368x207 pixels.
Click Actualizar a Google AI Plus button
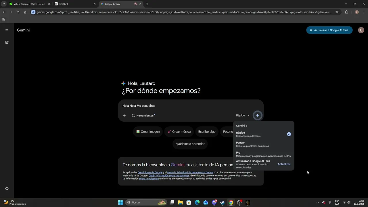coord(329,30)
